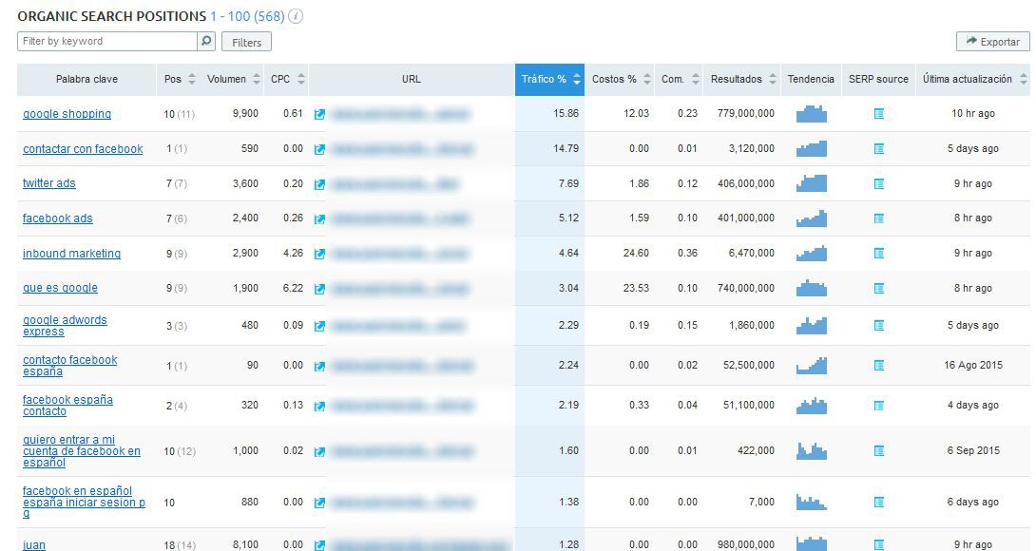The height and width of the screenshot is (551, 1036).
Task: Open external URL icon for google adwords express row
Action: click(319, 326)
